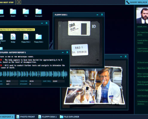
Task: Click chat message starting 'So, I went'
Action: click(x=143, y=34)
